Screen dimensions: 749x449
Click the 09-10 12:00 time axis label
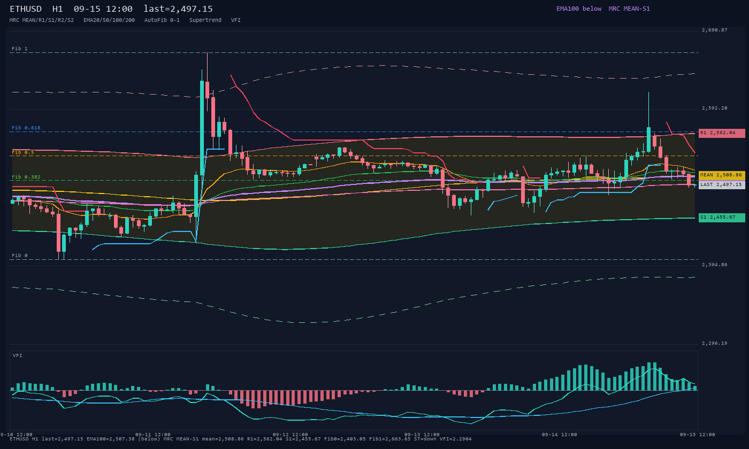tap(16, 435)
